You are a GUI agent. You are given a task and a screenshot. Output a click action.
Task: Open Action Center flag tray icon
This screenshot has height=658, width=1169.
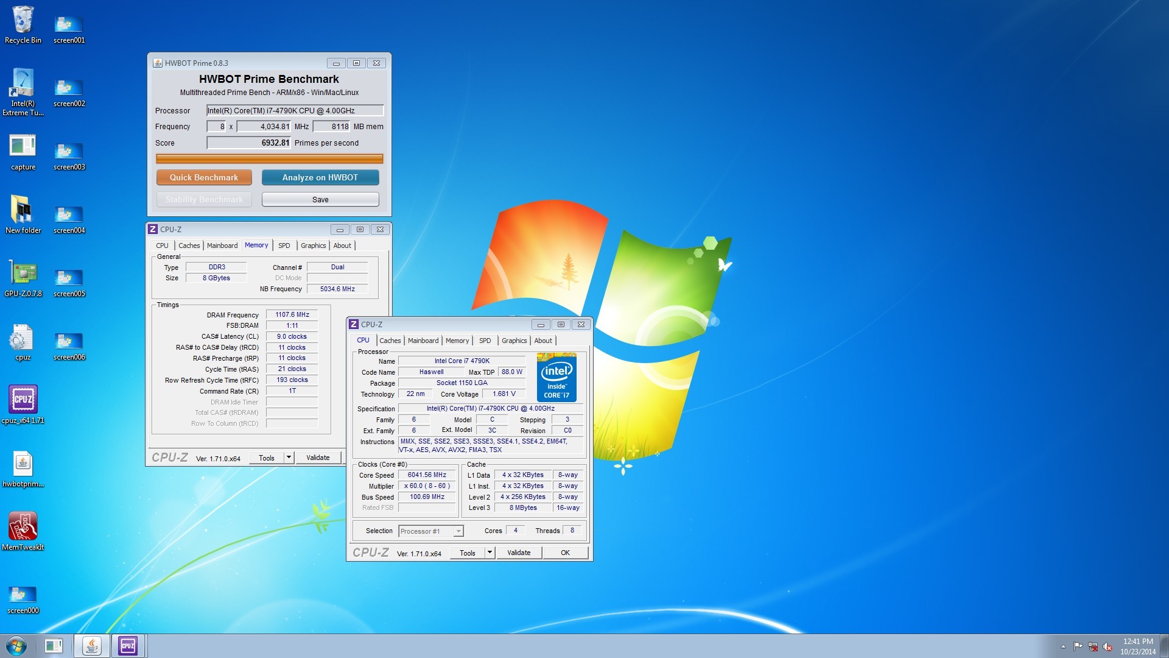tap(1078, 646)
